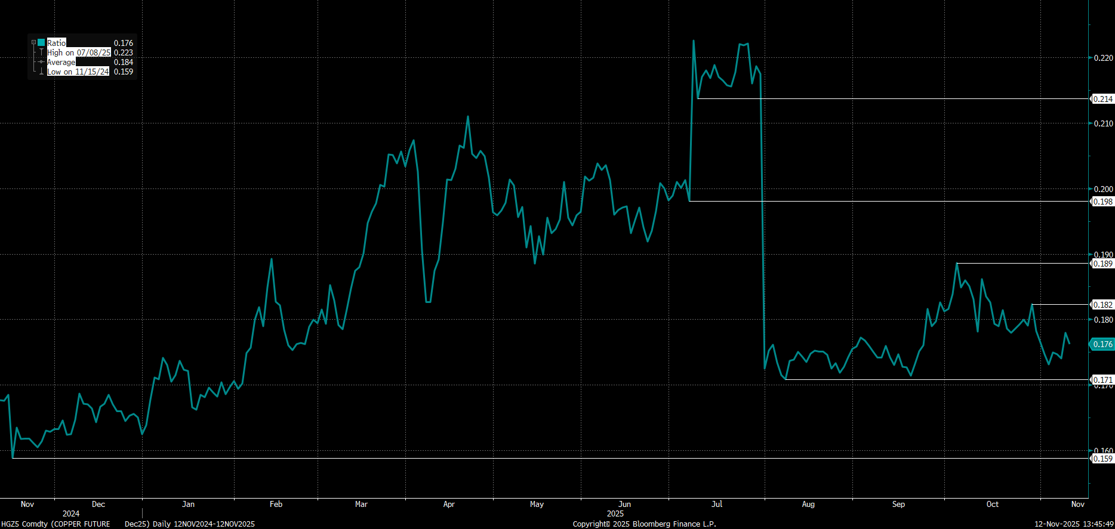The image size is (1115, 529).
Task: Collapse the Ratio legend tree
Action: [x=33, y=43]
